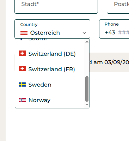Focus the postal code field next to Stadt
The width and height of the screenshot is (129, 141).
click(118, 7)
